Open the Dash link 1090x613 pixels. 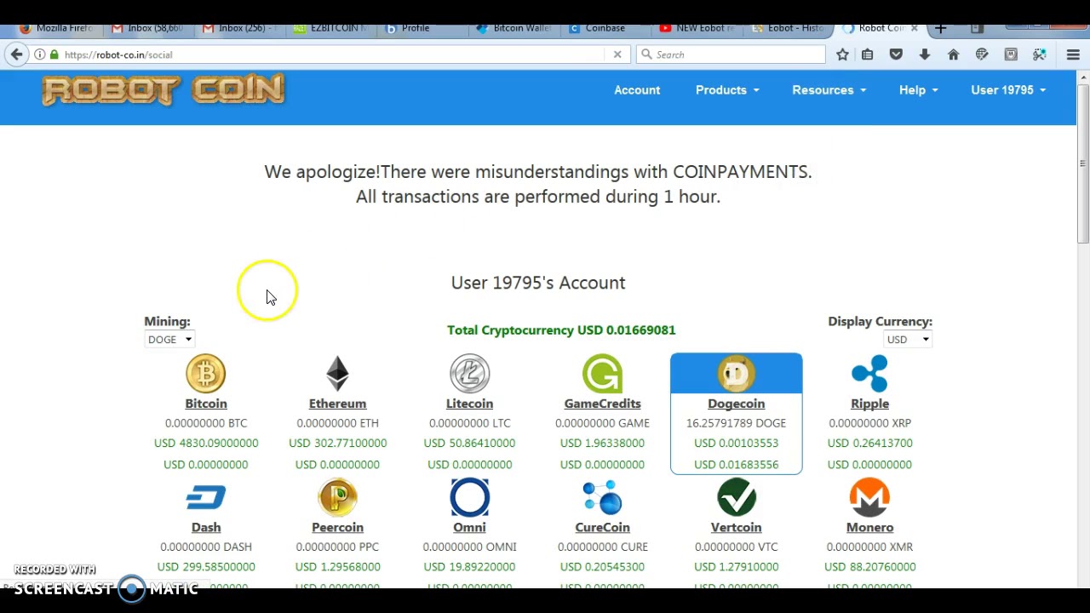[x=206, y=528]
